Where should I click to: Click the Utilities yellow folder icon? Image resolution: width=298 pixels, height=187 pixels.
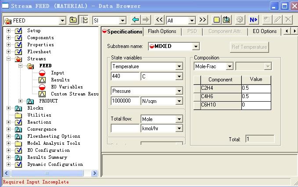18,115
